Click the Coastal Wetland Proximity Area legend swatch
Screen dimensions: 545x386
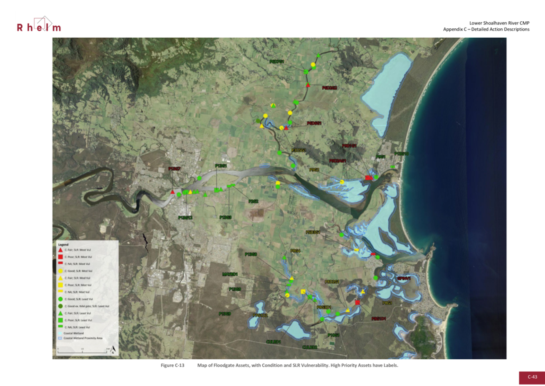(61, 338)
